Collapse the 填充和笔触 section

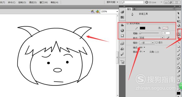128,24
